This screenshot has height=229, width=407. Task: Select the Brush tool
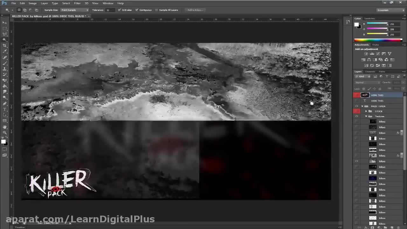pos(5,63)
